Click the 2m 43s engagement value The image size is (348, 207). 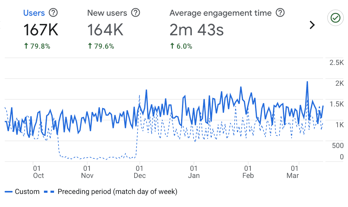197,30
